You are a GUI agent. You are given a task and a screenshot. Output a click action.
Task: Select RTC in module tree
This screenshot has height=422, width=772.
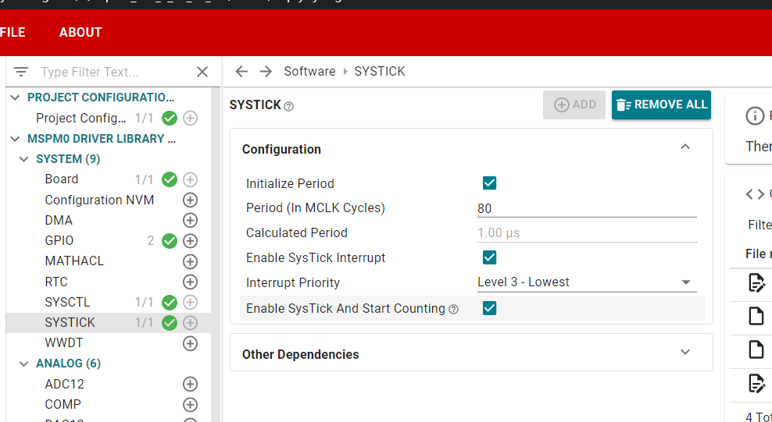click(56, 282)
